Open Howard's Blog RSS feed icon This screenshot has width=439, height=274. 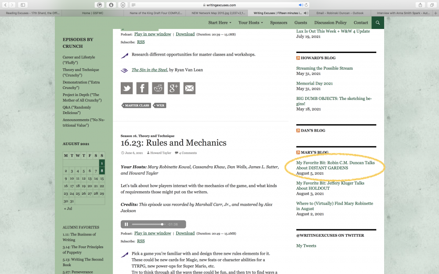(x=298, y=58)
